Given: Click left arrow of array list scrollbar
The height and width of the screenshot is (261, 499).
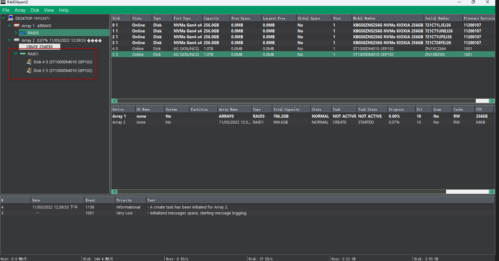Looking at the screenshot, I should 115,192.
